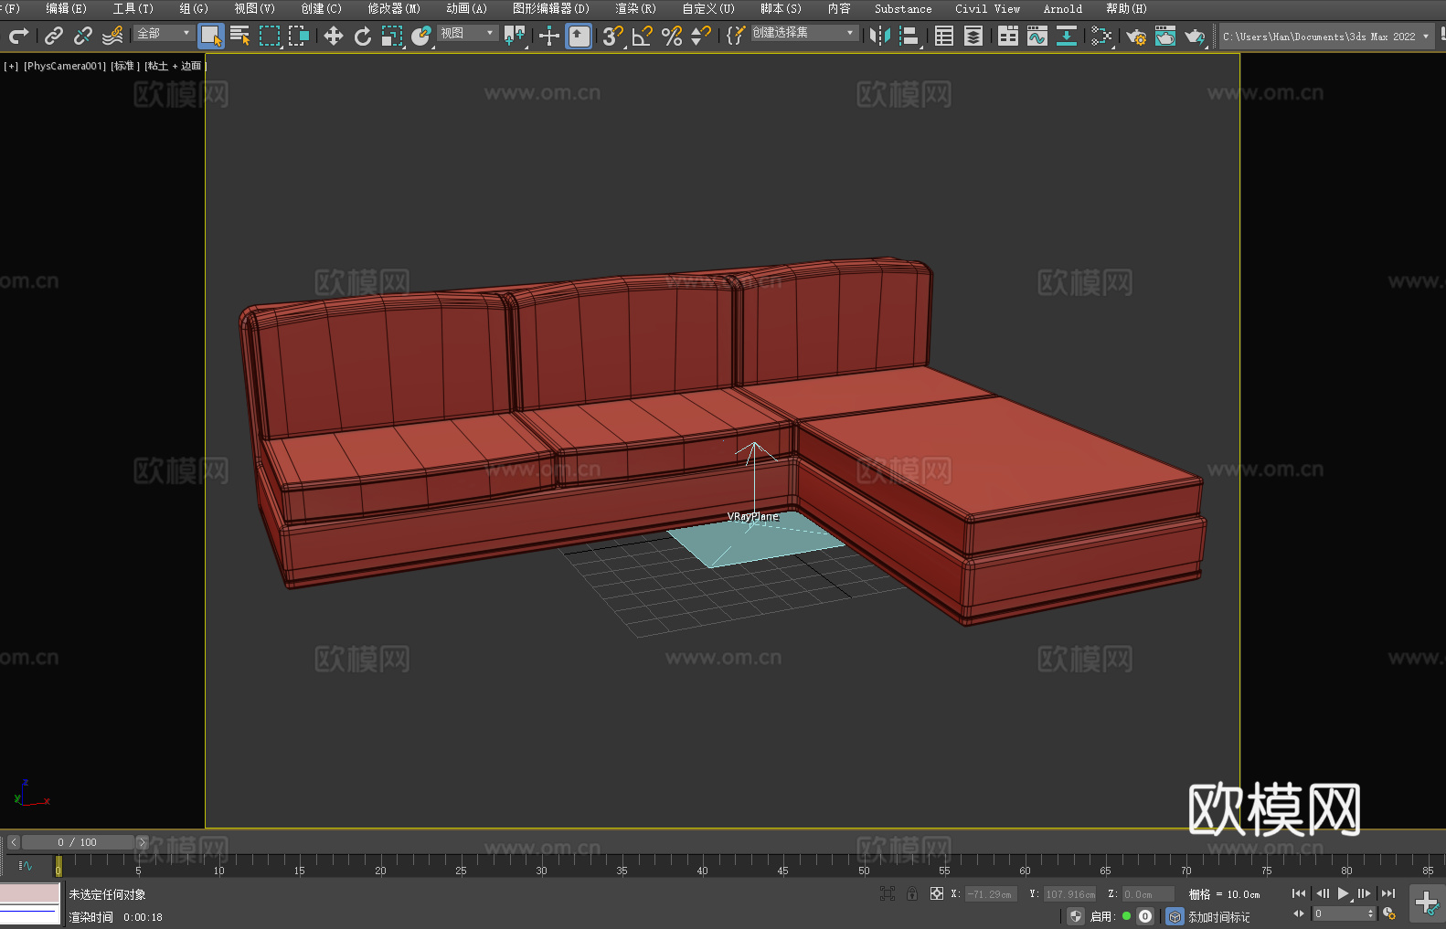Click the Unlink Selection icon
This screenshot has height=929, width=1446.
tap(83, 36)
